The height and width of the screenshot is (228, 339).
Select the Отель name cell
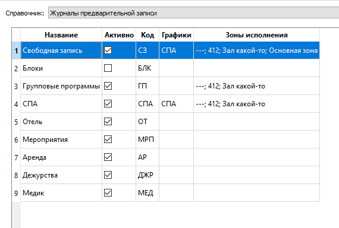point(61,122)
